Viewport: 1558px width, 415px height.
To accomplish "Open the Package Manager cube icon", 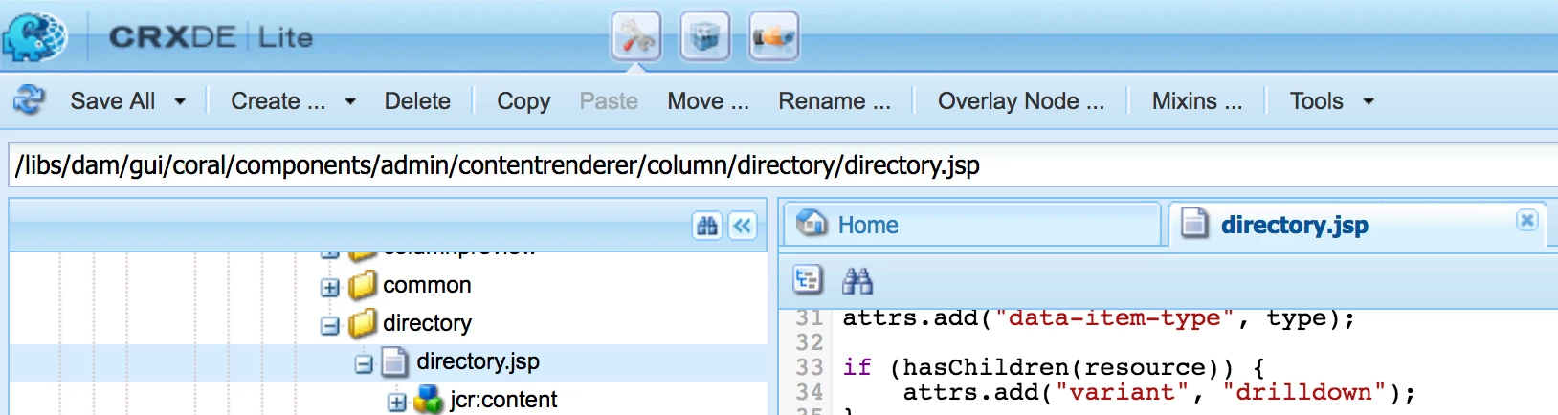I will point(705,37).
